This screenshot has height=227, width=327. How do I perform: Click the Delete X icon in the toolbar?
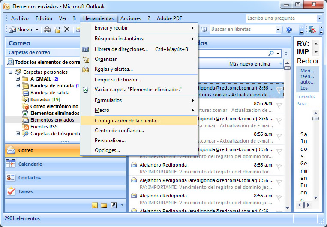tap(66, 30)
